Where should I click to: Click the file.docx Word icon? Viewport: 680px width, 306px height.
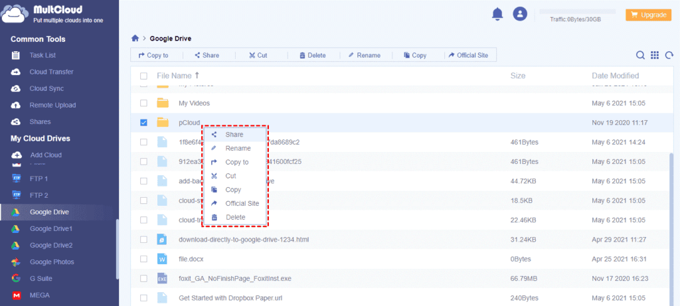pos(162,259)
